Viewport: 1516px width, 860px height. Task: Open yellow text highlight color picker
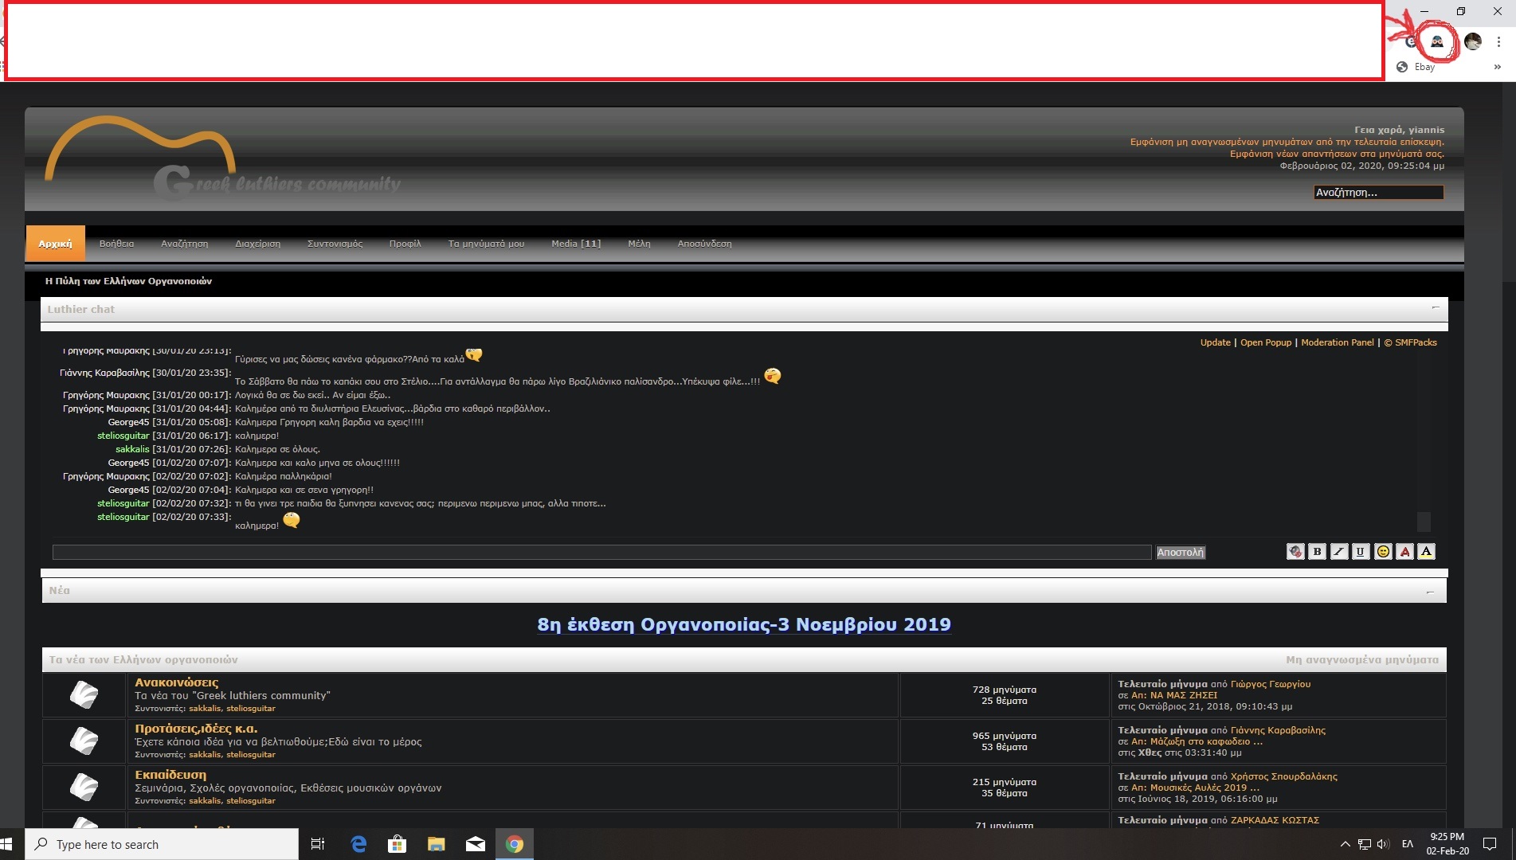pyautogui.click(x=1426, y=551)
